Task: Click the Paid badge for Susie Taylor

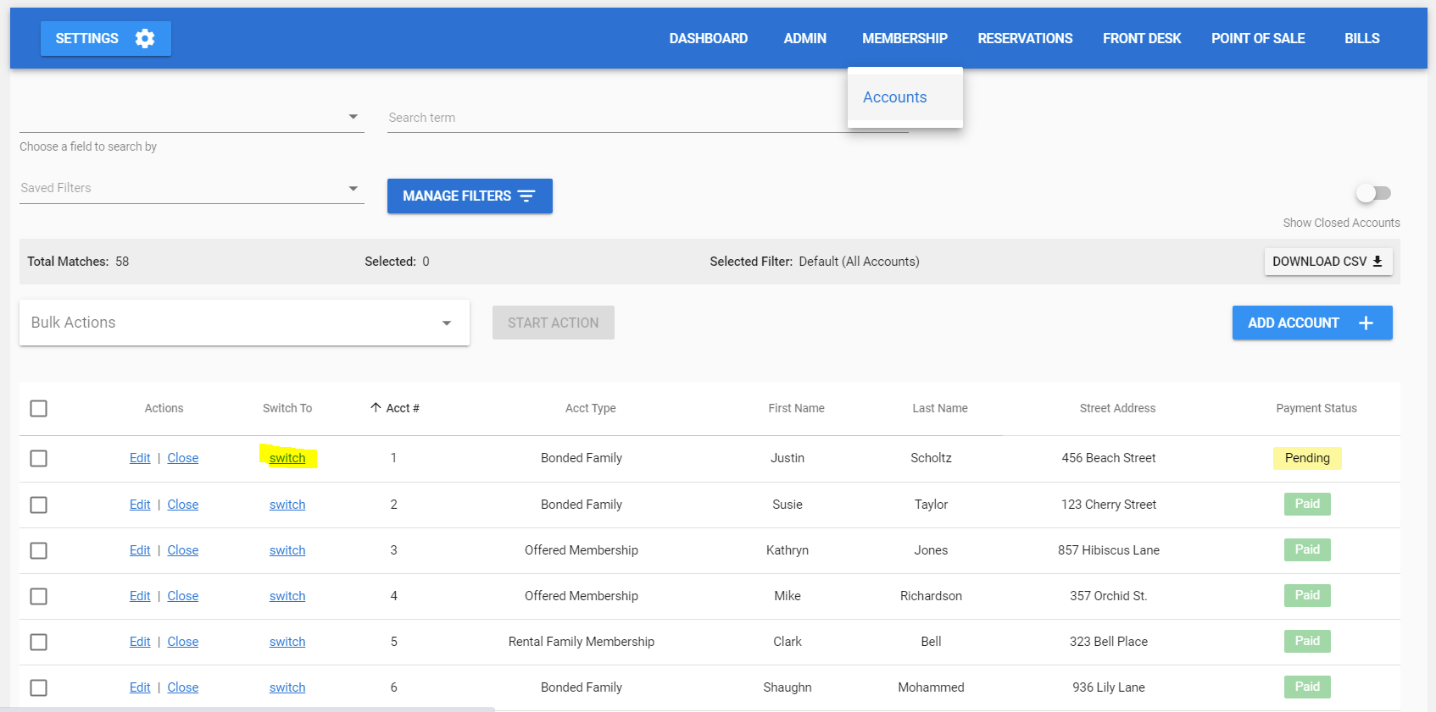Action: click(x=1307, y=504)
